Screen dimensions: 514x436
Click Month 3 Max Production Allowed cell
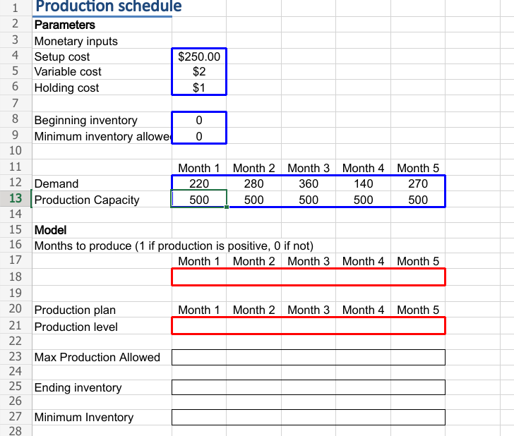309,357
